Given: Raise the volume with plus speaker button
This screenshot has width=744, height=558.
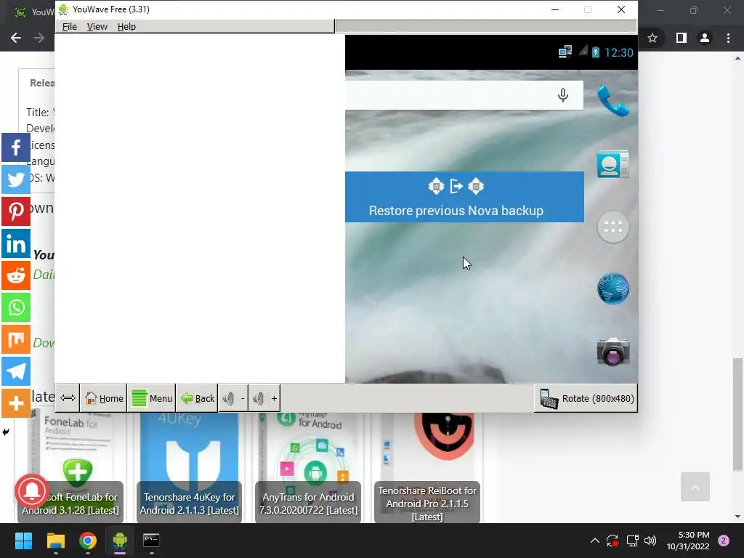Looking at the screenshot, I should tap(264, 398).
